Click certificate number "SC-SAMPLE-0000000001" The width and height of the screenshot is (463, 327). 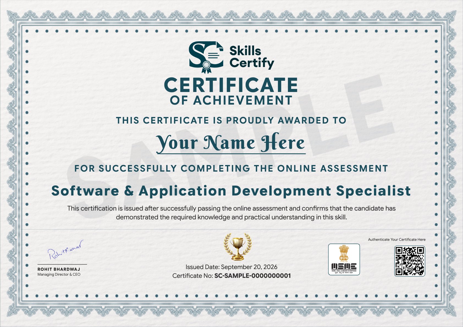click(253, 276)
